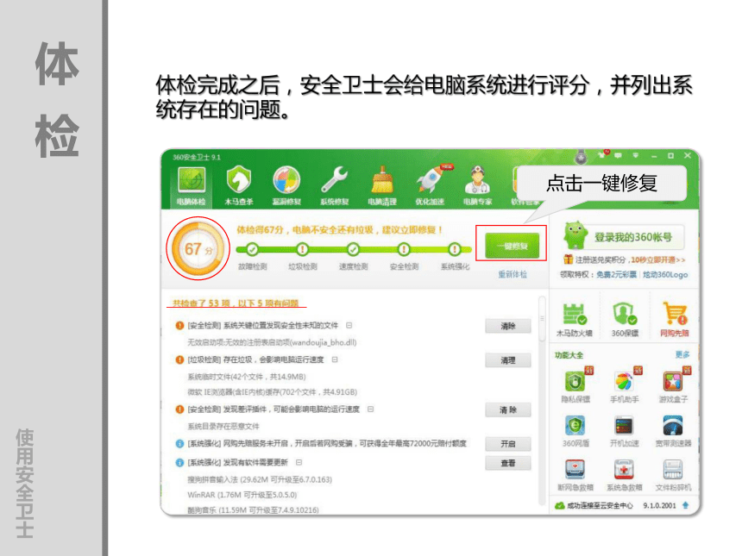Viewport: 742px width, 556px height.
Task: Collapse the 发现差评插件 item details
Action: (370, 409)
